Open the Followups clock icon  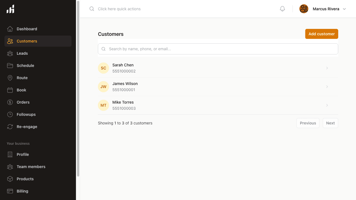coord(10,114)
